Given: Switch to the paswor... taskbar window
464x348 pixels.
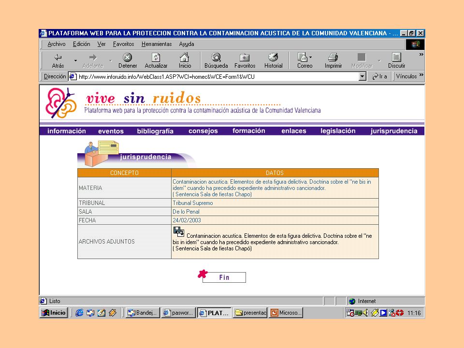Looking at the screenshot, I should click(x=178, y=313).
